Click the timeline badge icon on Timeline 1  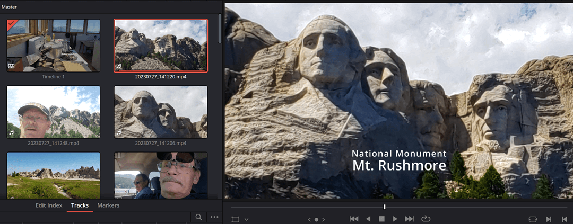click(12, 67)
